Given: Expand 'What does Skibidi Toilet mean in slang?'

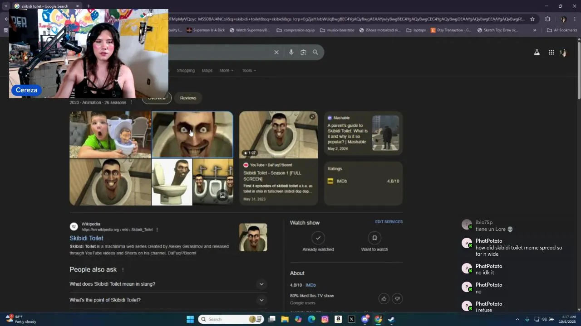Looking at the screenshot, I should [x=167, y=284].
